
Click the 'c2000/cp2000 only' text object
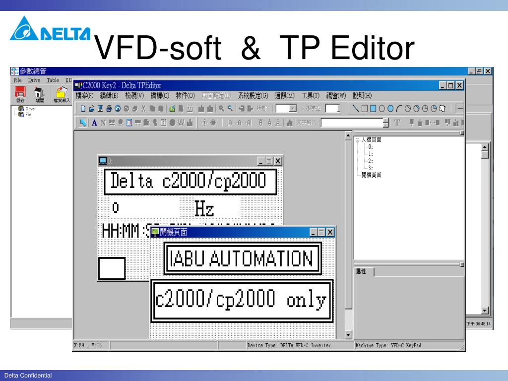coord(242,300)
